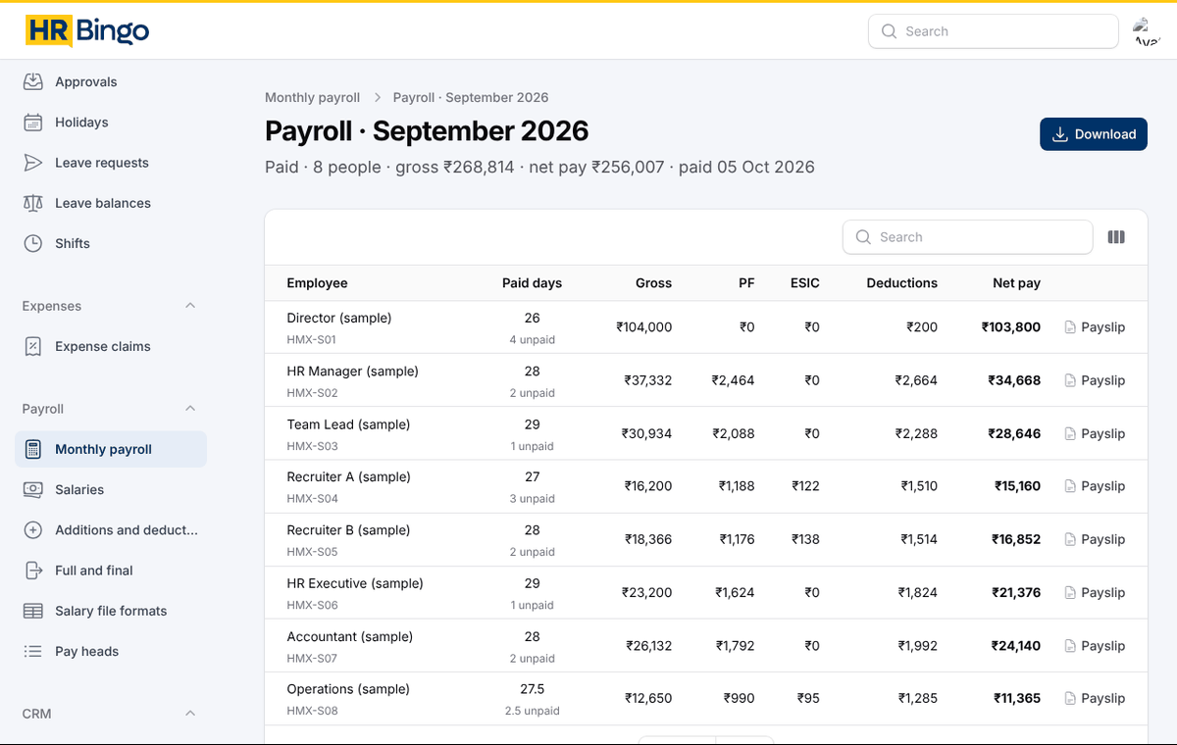Sort table by Employee column header
This screenshot has height=745, width=1177.
coord(317,283)
